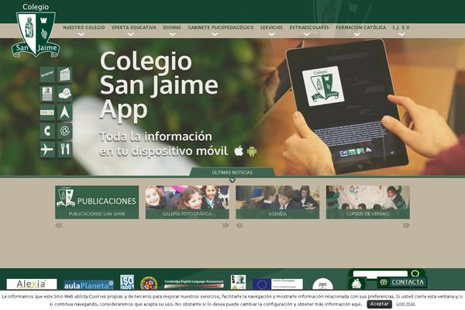The width and height of the screenshot is (465, 310).
Task: Go to previous item below Agenda card
Action: pos(239,226)
